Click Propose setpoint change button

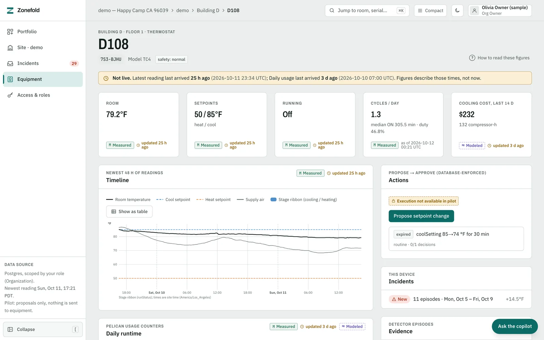tap(421, 216)
